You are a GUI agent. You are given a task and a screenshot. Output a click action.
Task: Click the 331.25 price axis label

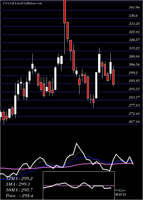click(134, 24)
